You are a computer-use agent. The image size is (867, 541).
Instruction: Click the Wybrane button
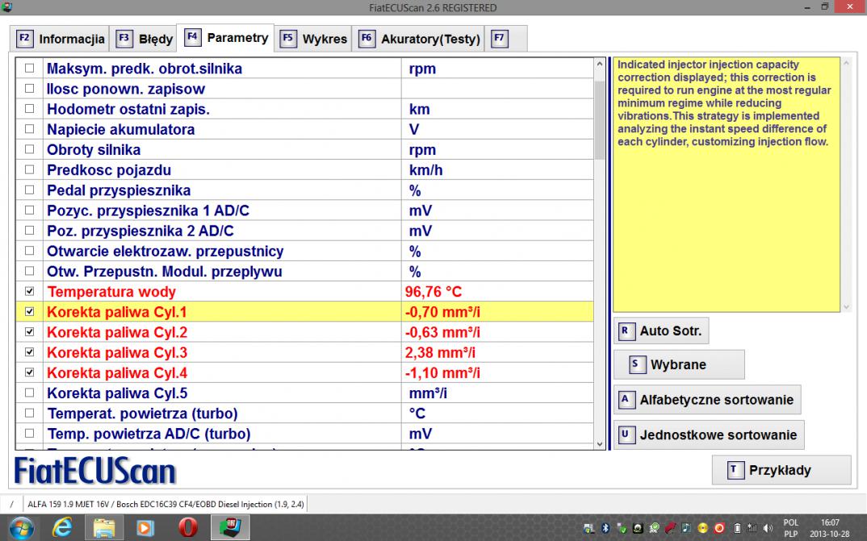point(680,364)
